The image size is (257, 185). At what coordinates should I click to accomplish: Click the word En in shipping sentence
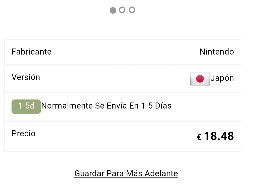pyautogui.click(x=134, y=106)
